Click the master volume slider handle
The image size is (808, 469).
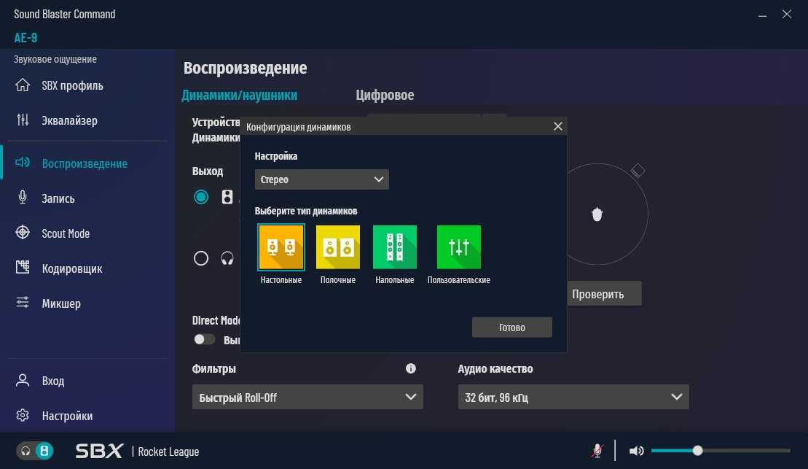coord(697,451)
